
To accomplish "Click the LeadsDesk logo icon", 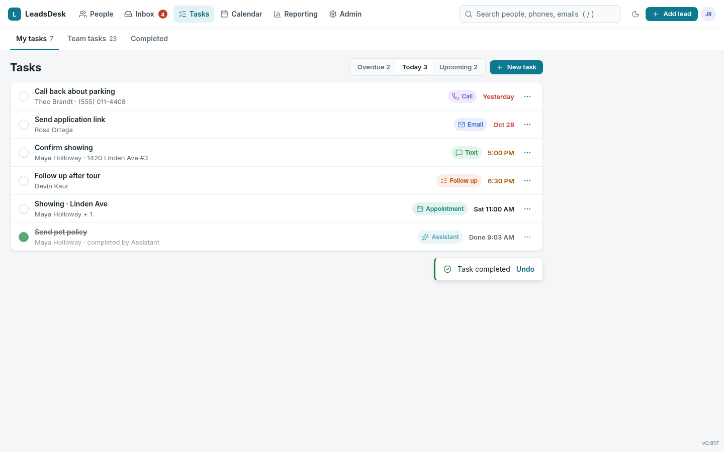I will click(x=15, y=14).
